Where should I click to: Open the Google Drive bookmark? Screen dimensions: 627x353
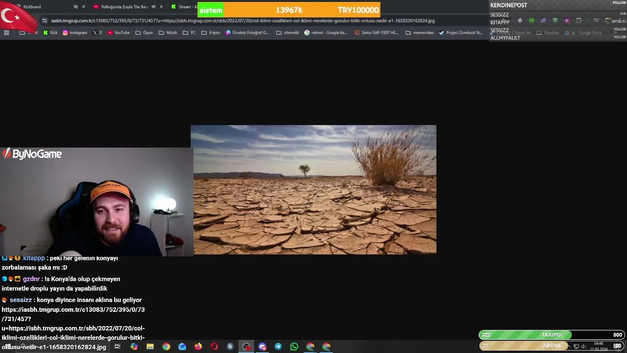point(583,33)
